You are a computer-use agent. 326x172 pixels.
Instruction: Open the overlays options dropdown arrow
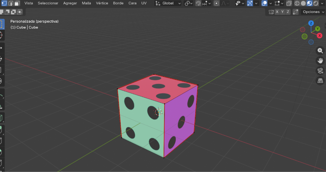[x=271, y=3]
